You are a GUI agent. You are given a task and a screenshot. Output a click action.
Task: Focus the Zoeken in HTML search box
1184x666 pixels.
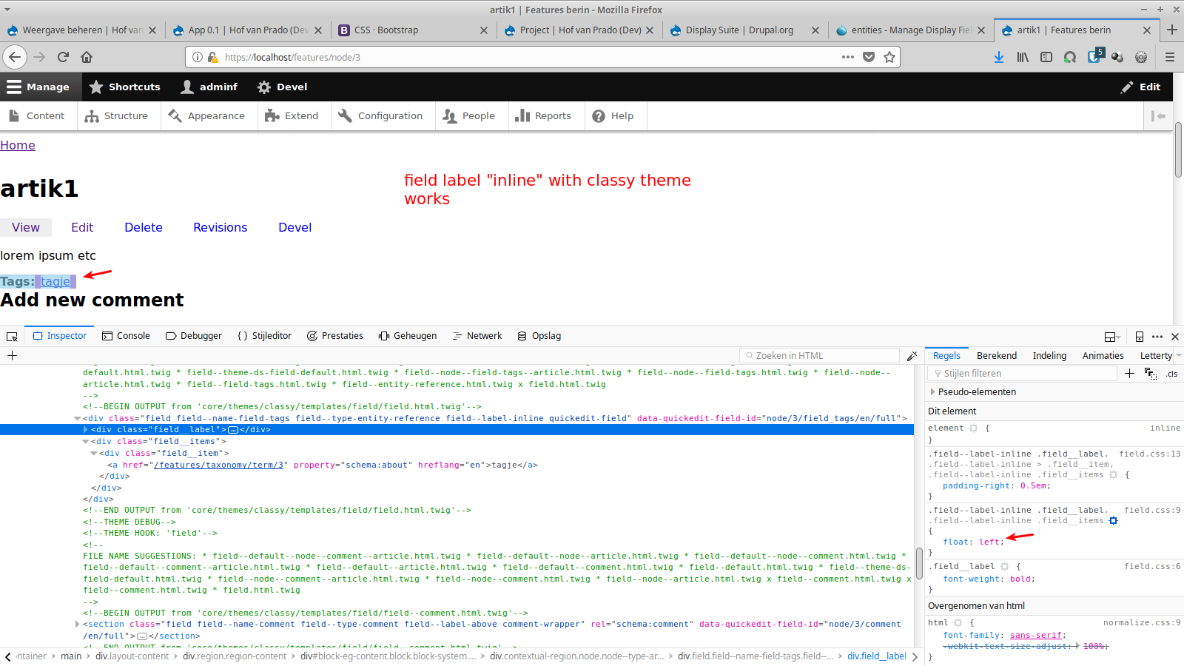coord(820,356)
